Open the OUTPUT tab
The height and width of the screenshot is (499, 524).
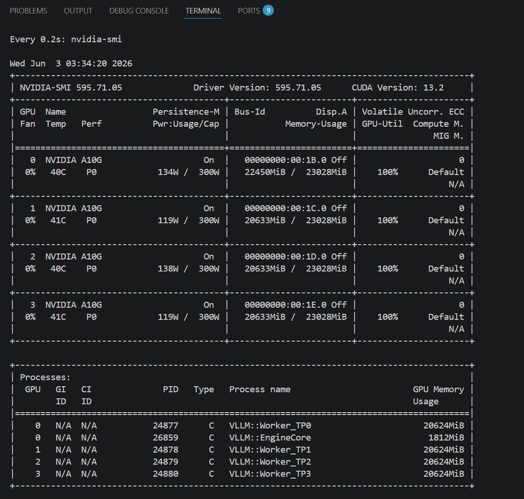[78, 11]
